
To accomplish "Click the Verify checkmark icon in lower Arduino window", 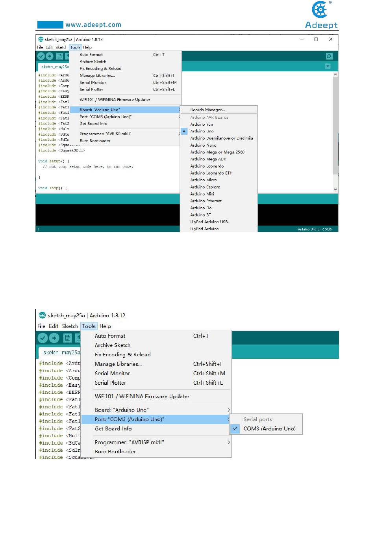I will point(43,338).
